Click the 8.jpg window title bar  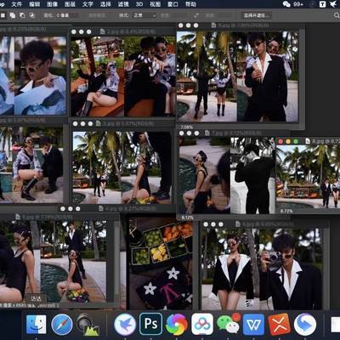[x=308, y=141]
